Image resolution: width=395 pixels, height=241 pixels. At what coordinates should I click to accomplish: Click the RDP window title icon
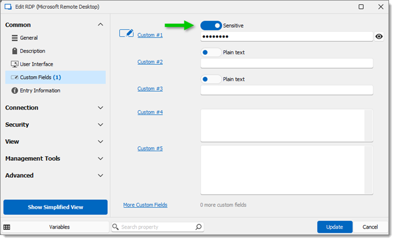(8, 7)
